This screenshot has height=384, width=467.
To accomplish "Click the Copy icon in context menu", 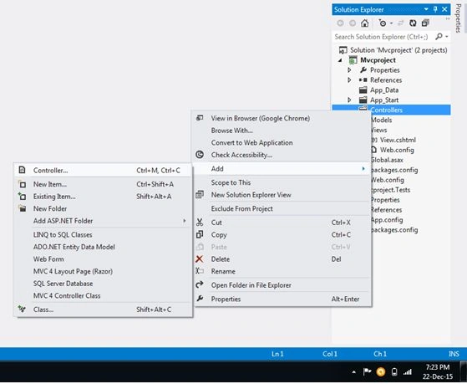I will tap(200, 234).
